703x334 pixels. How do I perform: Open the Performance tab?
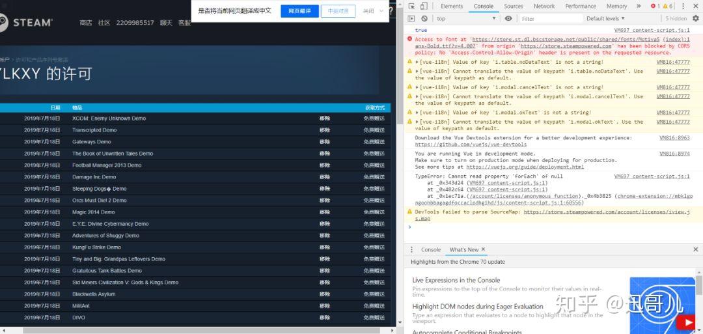(581, 7)
